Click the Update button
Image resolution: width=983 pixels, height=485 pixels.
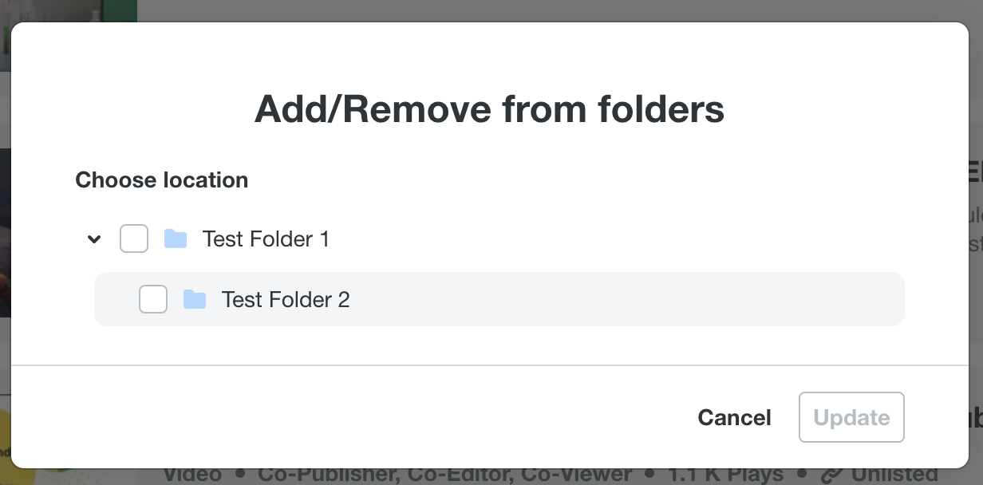pos(851,417)
